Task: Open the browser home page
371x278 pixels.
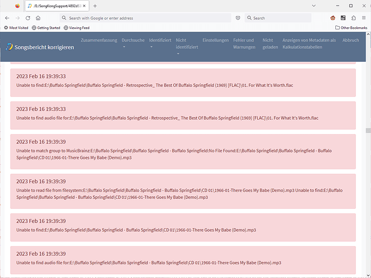Action: pos(38,18)
